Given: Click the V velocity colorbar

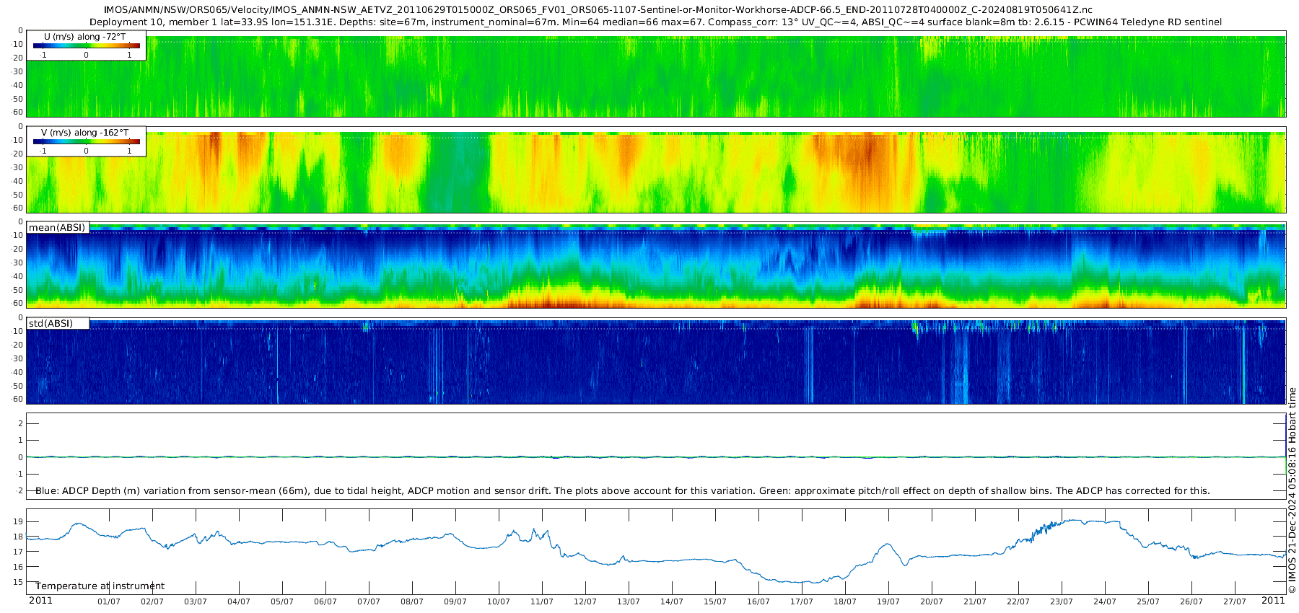Looking at the screenshot, I should click(x=87, y=142).
